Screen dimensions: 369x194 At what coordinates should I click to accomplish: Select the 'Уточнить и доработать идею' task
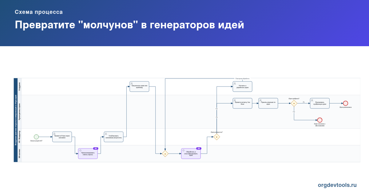point(242,87)
